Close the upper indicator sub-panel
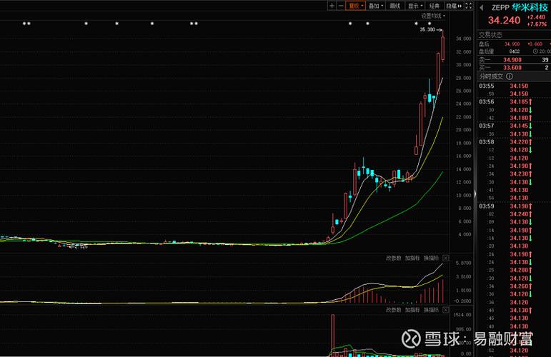Screen dimensions: 551x357 click(x=446, y=258)
